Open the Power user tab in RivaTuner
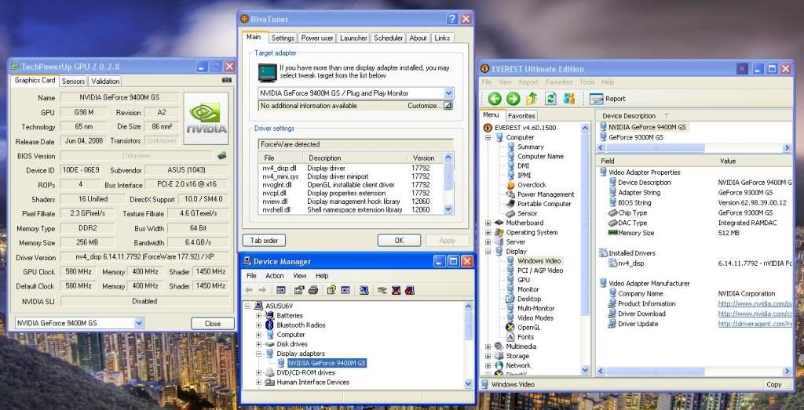The height and width of the screenshot is (410, 804). (x=316, y=38)
